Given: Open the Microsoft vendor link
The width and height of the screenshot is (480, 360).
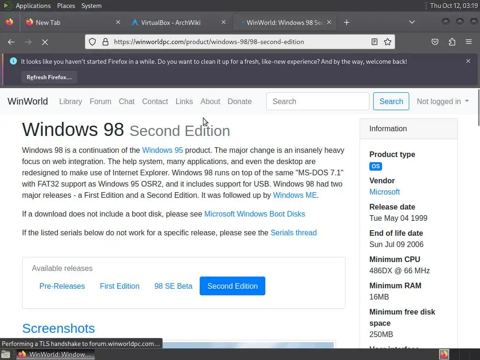Looking at the screenshot, I should tap(384, 192).
